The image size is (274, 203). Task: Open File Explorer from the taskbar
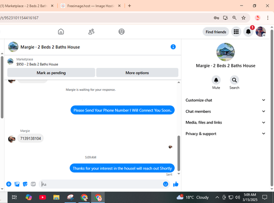(x=56, y=198)
